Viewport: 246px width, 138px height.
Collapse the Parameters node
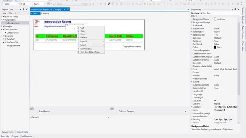(2, 20)
